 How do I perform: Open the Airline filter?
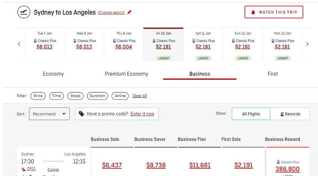[x=120, y=96]
